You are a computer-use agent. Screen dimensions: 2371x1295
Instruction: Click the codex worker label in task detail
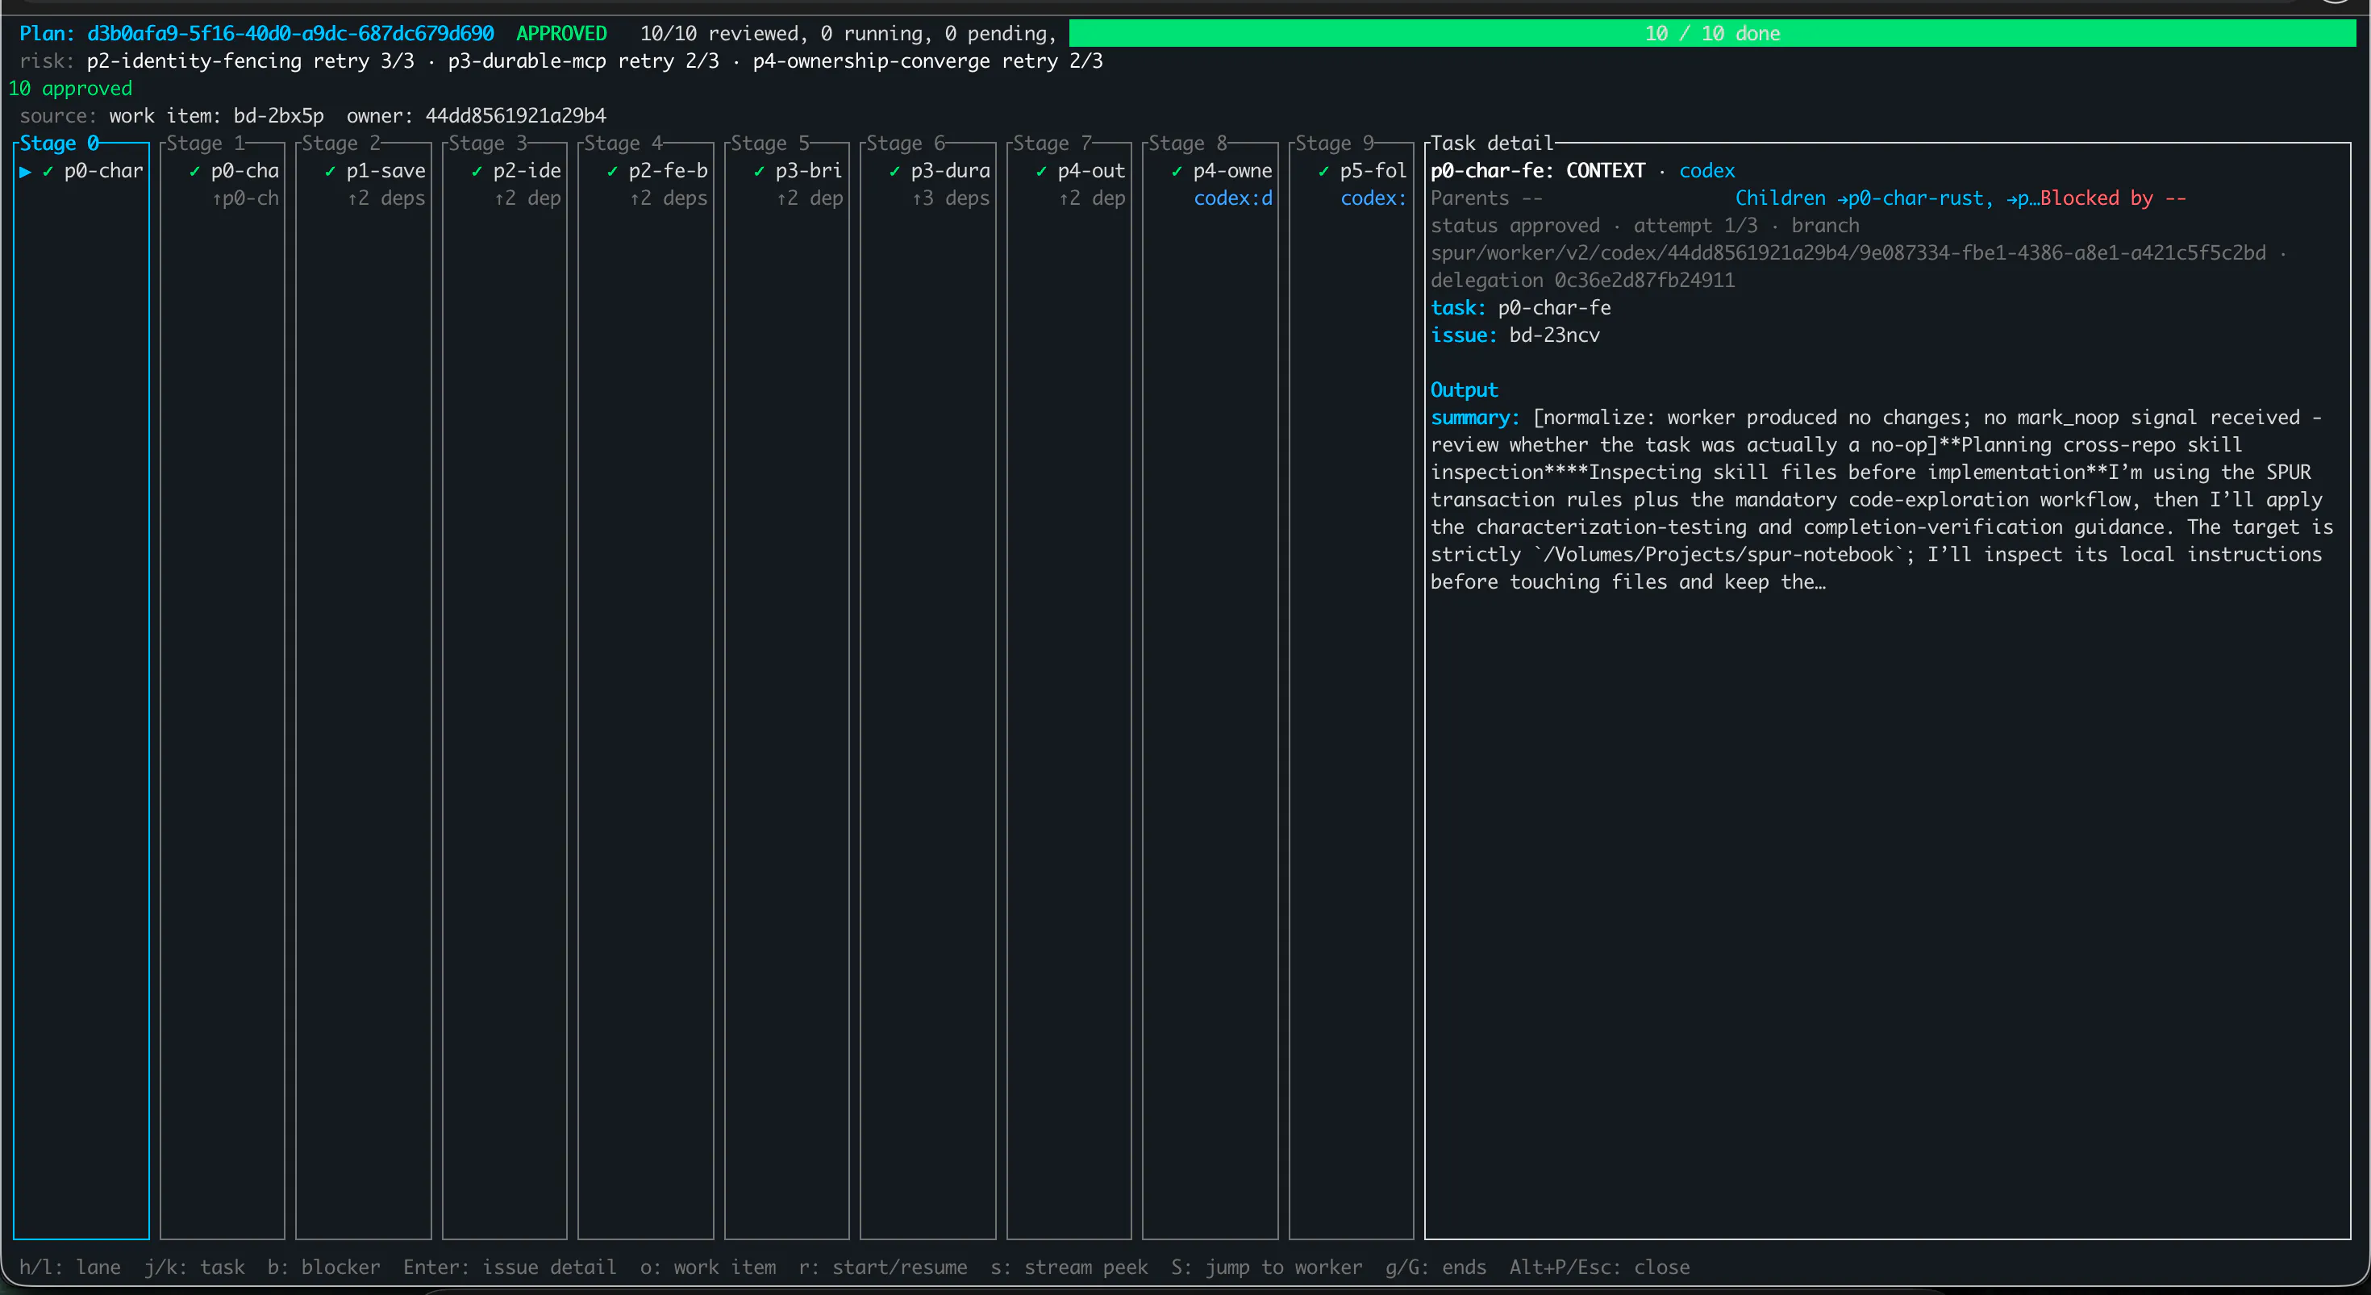coord(1706,171)
